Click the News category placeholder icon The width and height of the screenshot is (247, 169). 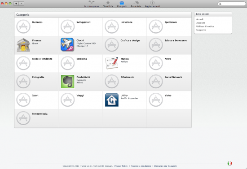click(x=156, y=63)
